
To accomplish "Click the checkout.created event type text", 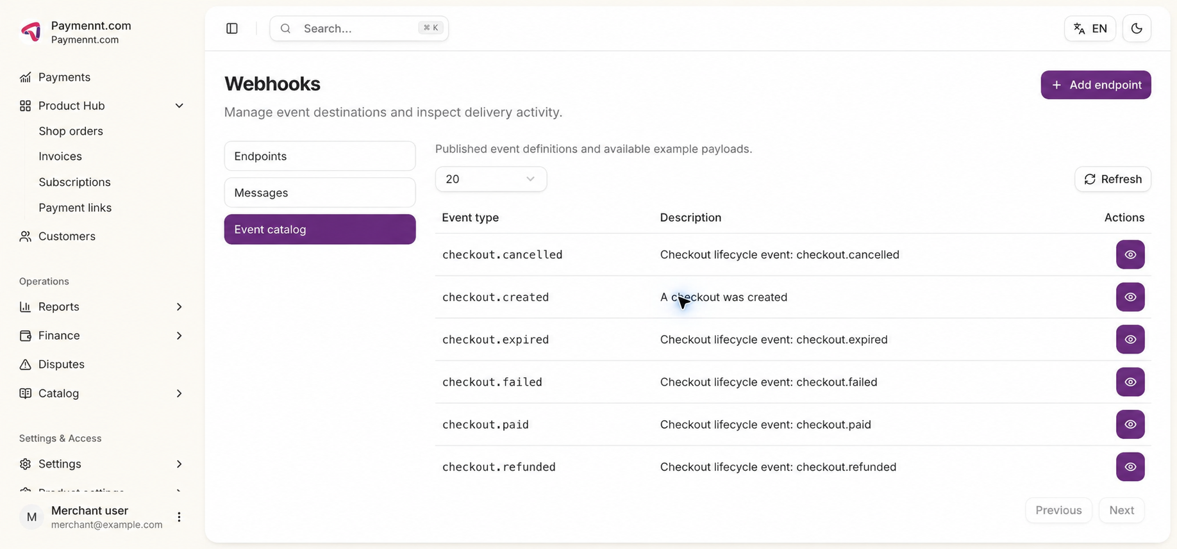I will pos(496,297).
